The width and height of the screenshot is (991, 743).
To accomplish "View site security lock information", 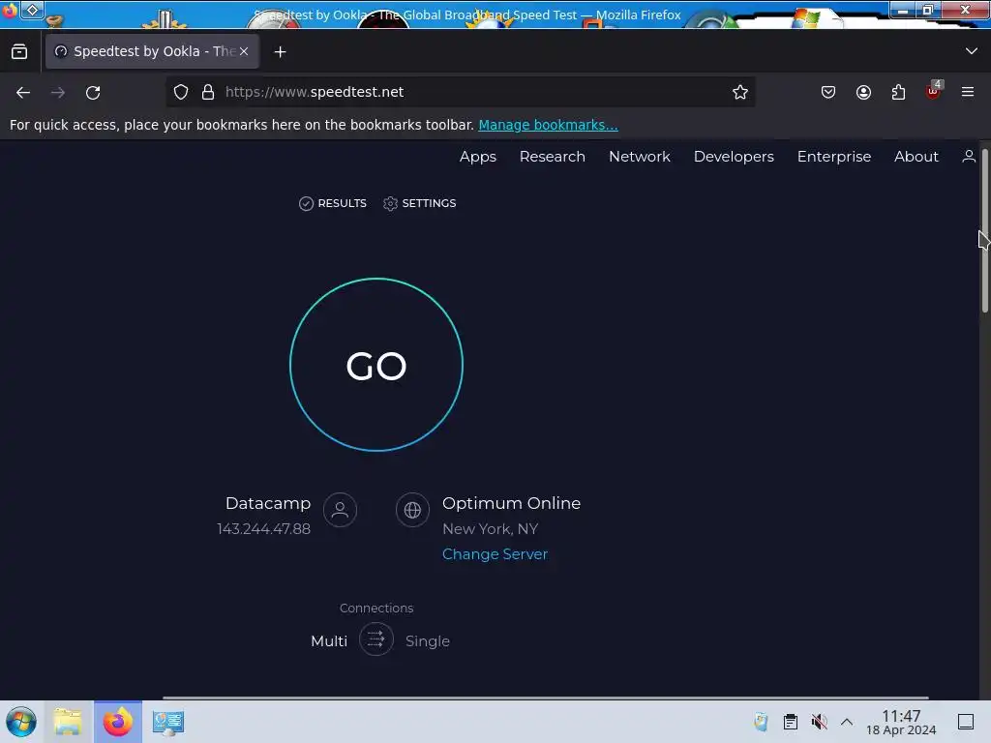I will point(208,92).
